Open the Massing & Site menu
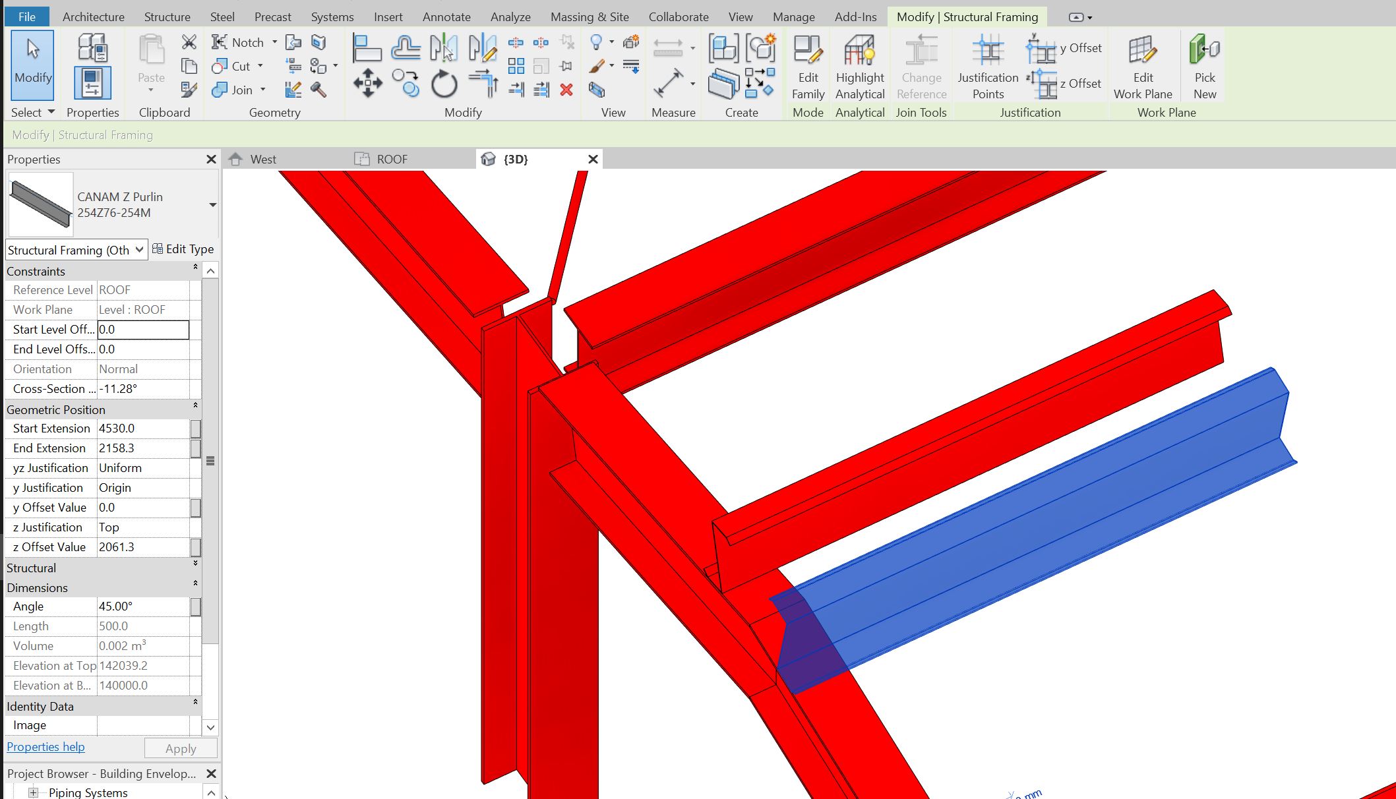 [x=589, y=16]
